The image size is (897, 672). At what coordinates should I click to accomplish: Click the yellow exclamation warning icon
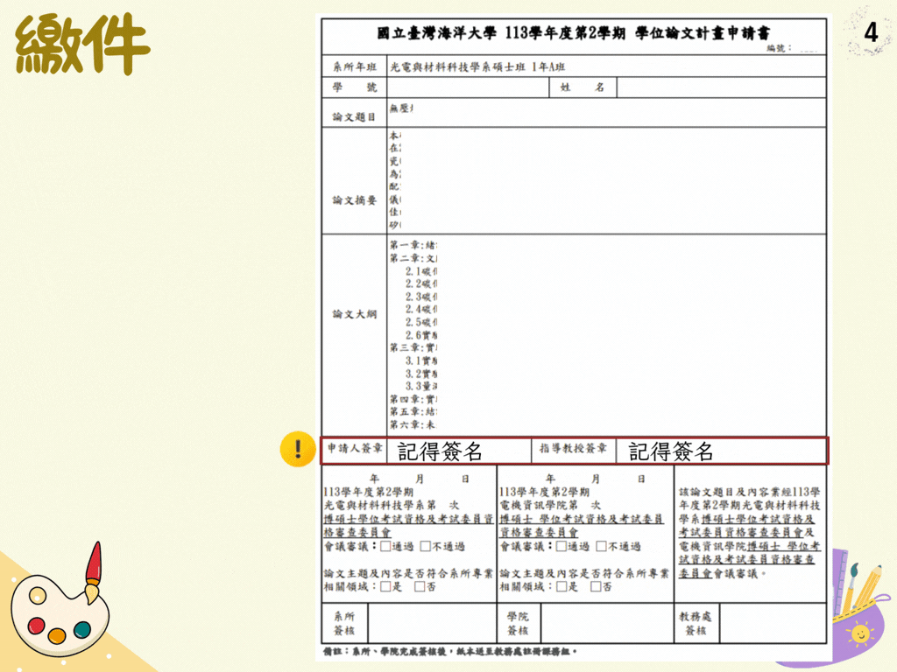[299, 449]
